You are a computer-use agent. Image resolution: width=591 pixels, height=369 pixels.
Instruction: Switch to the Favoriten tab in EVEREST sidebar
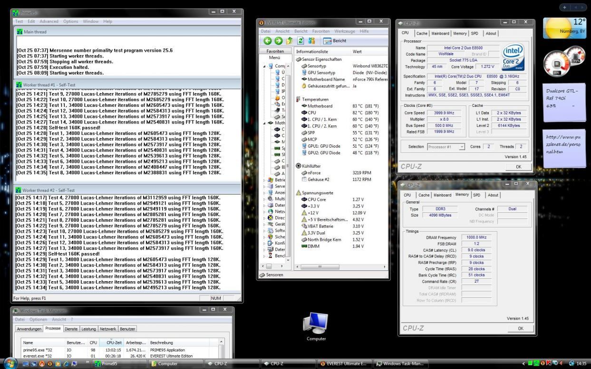(275, 51)
